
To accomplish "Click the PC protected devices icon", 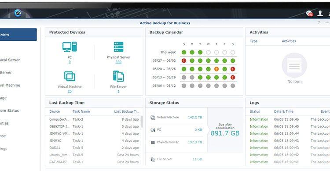I will click(x=70, y=47).
